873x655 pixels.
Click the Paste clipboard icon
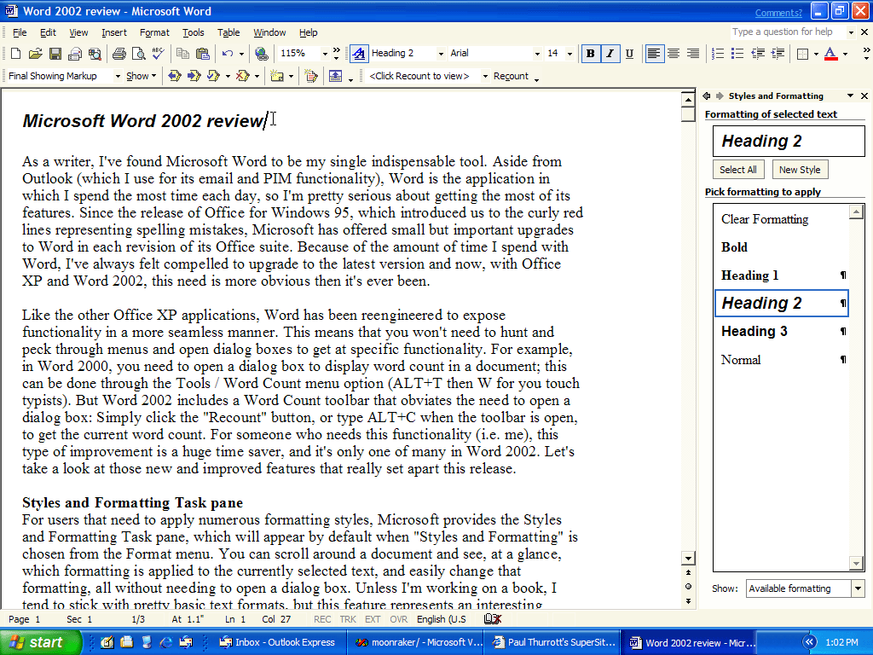click(202, 54)
